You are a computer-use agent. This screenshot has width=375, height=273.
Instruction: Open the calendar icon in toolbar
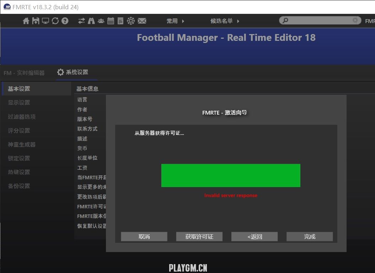(x=111, y=21)
